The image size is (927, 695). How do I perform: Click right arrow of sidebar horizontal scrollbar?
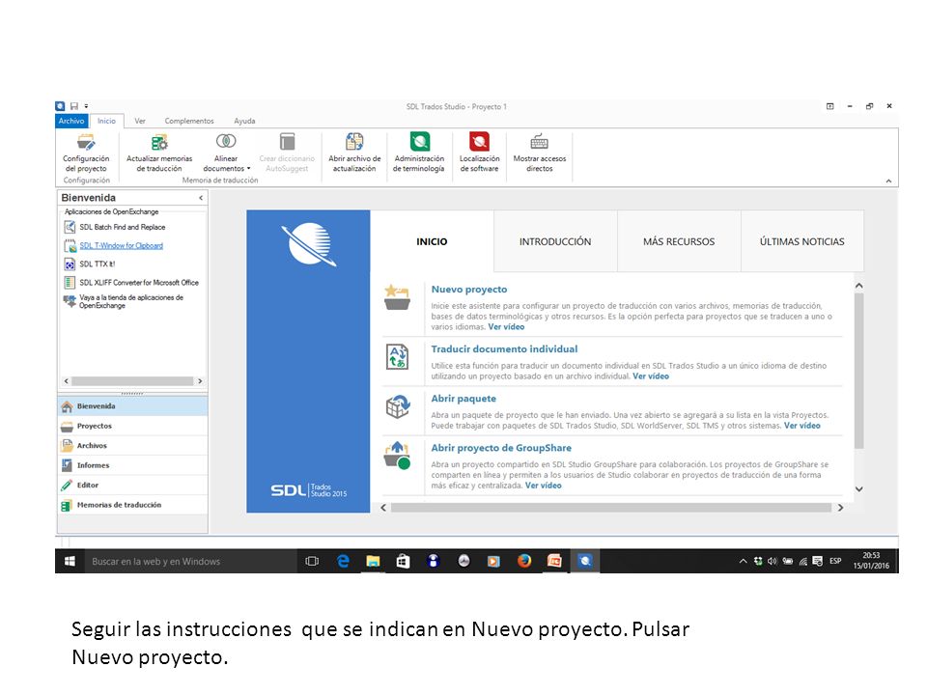[200, 381]
